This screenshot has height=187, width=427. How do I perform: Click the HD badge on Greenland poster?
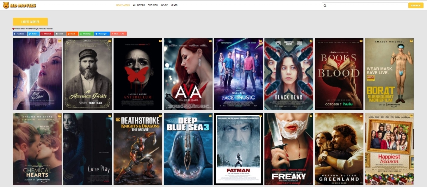point(361,116)
